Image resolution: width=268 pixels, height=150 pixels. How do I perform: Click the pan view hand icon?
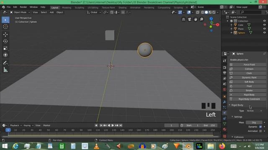(196, 20)
